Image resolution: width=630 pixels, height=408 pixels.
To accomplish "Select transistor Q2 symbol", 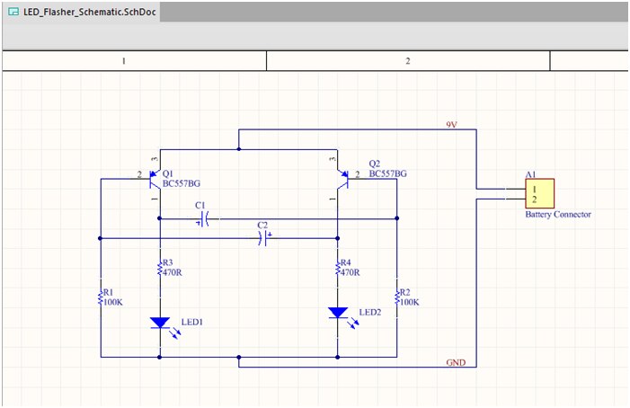I will (x=342, y=179).
